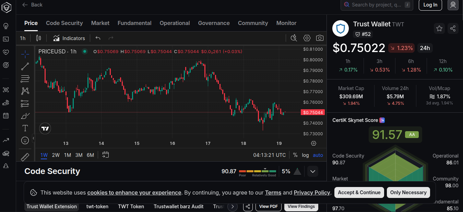Click the undo arrow in chart toolbar
This screenshot has height=212, width=463.
tap(98, 38)
